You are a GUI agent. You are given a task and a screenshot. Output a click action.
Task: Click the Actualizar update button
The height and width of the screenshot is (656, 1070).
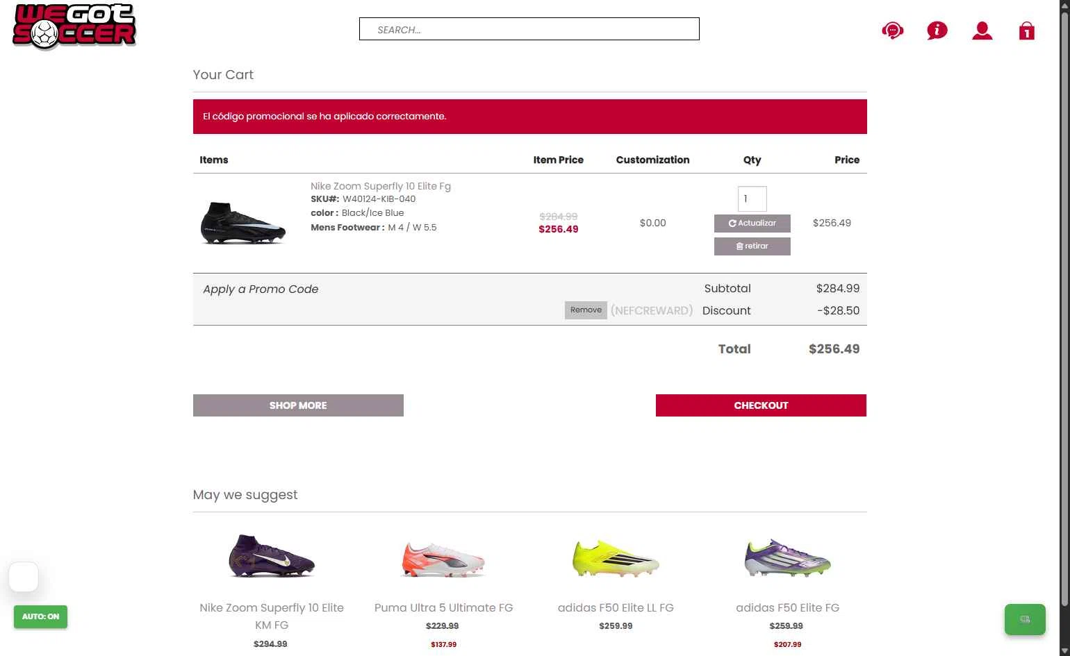click(752, 223)
